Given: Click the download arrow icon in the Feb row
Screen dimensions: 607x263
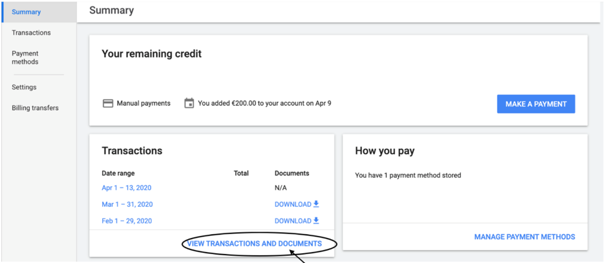Looking at the screenshot, I should (x=316, y=220).
